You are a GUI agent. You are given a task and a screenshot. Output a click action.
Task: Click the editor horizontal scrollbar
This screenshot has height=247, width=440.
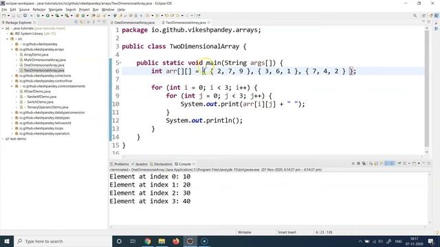pyautogui.click(x=272, y=156)
